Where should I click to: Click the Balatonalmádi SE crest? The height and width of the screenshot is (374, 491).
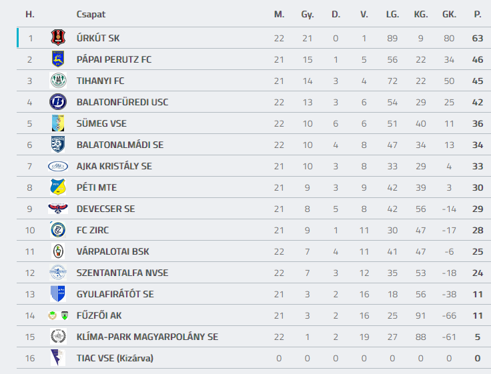point(58,145)
